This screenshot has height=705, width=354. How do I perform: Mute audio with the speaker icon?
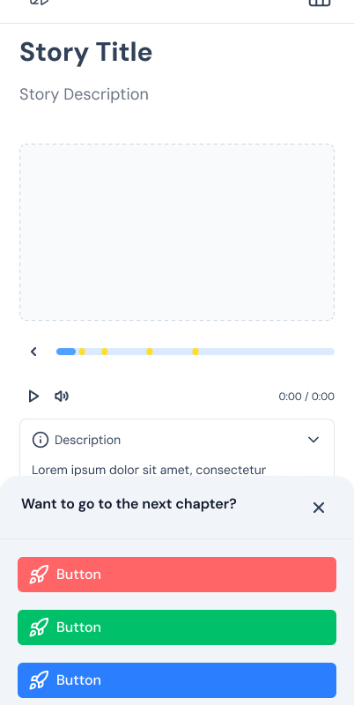point(62,396)
